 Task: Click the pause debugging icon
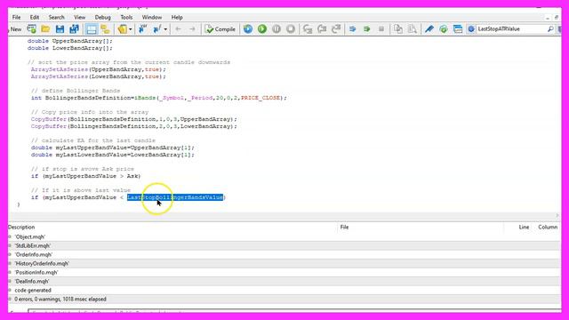276,29
